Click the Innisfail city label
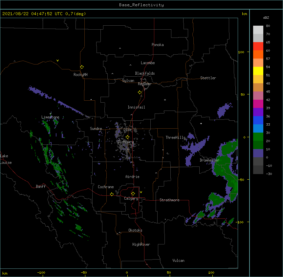Image resolution: width=283 pixels, height=277 pixels. point(136,107)
